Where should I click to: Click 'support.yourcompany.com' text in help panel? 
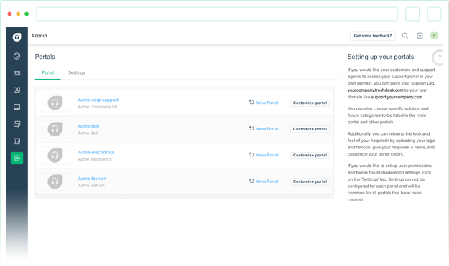(x=397, y=97)
